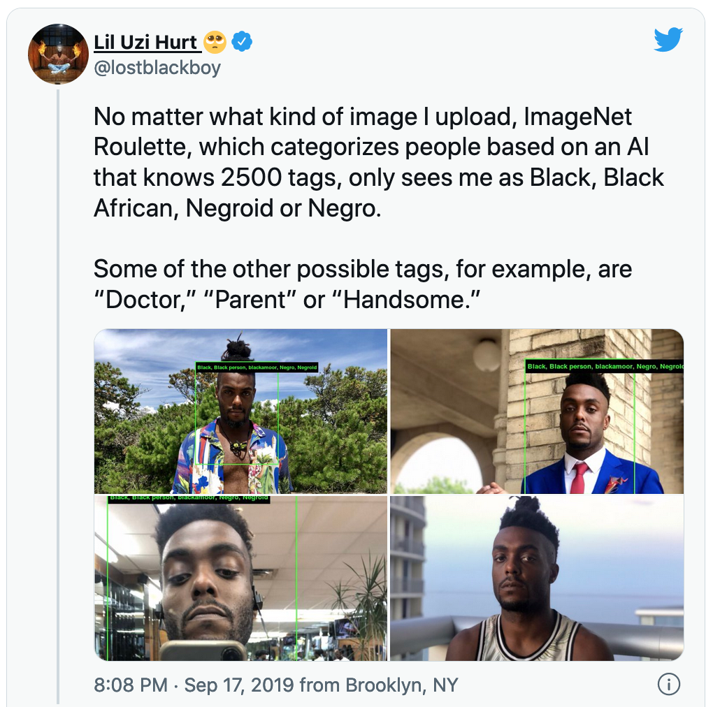Click the tweet text mentioning ImageNet Roulette

click(378, 162)
